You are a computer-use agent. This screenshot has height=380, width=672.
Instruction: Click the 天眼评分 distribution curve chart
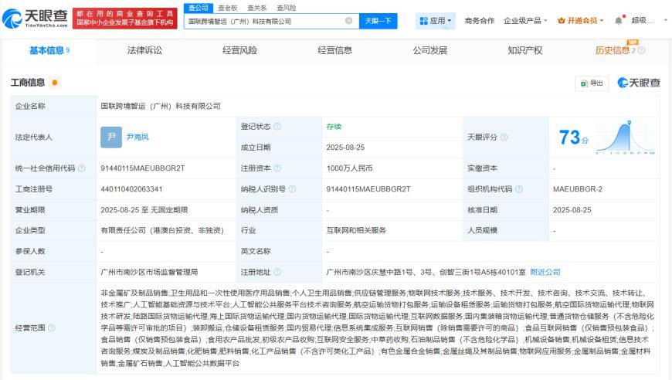coord(626,137)
